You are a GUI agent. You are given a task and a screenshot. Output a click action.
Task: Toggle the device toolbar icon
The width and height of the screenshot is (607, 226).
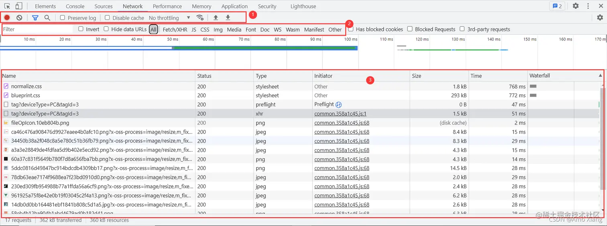pos(19,6)
